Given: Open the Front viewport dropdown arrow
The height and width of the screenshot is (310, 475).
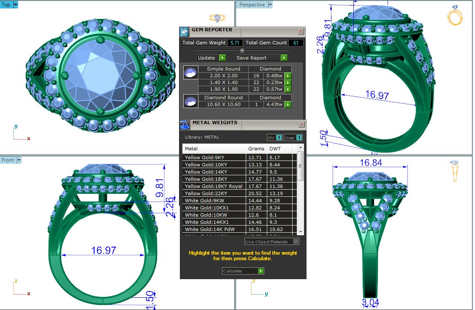Looking at the screenshot, I should pos(19,160).
